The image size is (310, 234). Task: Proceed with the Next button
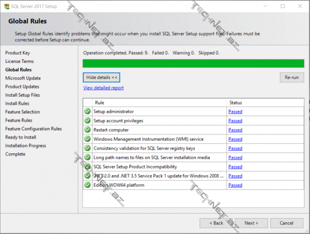(x=251, y=223)
